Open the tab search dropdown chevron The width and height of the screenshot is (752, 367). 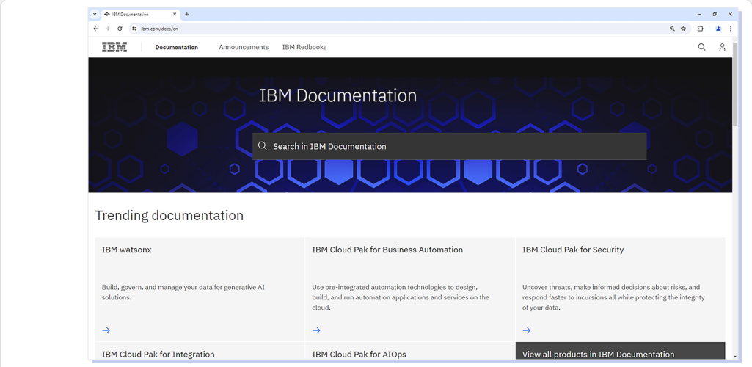coord(95,15)
